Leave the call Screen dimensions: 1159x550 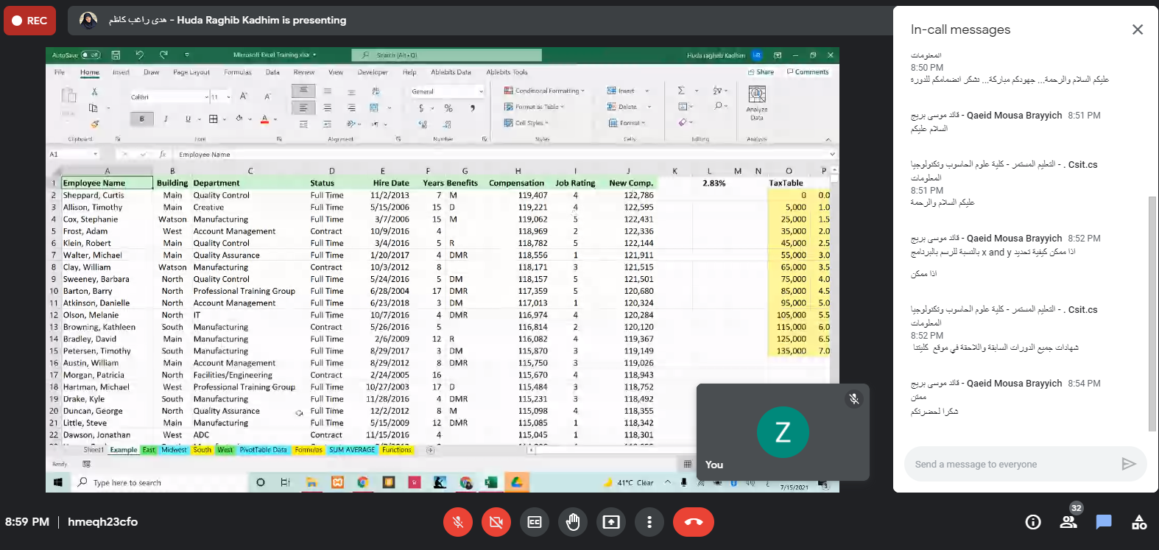(x=693, y=522)
